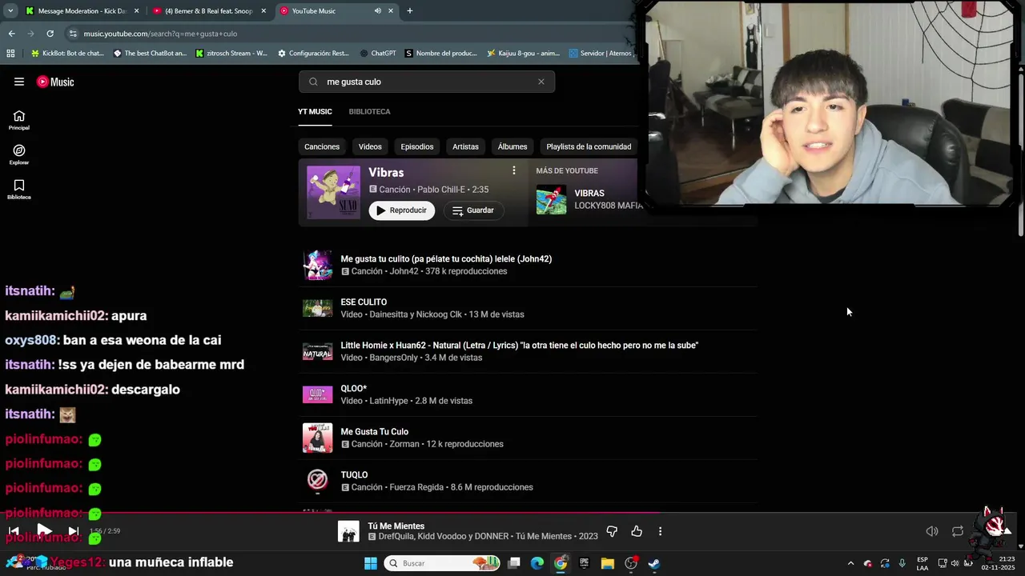This screenshot has width=1025, height=576.
Task: Go to Principal home in sidebar
Action: pyautogui.click(x=19, y=120)
